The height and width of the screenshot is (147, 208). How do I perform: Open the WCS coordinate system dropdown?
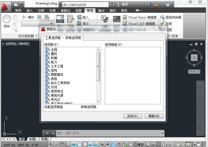point(194,71)
